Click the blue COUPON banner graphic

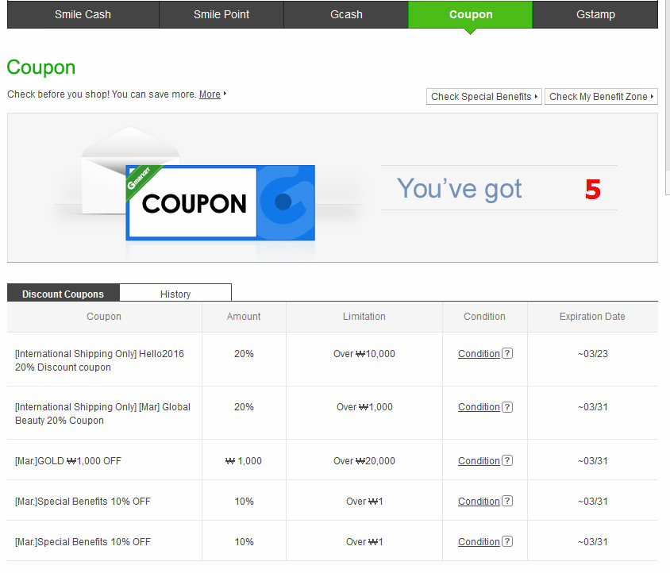pyautogui.click(x=220, y=201)
